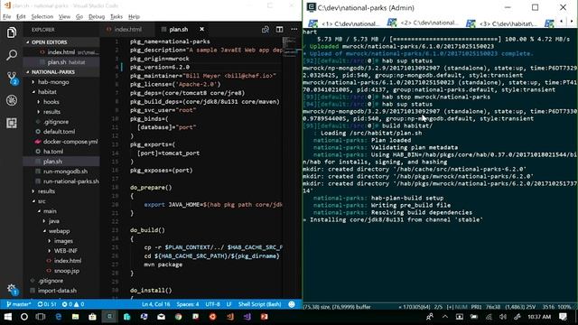Viewport: 578px width, 325px height.
Task: Click the Cortana circle on the taskbar
Action: click(x=24, y=317)
